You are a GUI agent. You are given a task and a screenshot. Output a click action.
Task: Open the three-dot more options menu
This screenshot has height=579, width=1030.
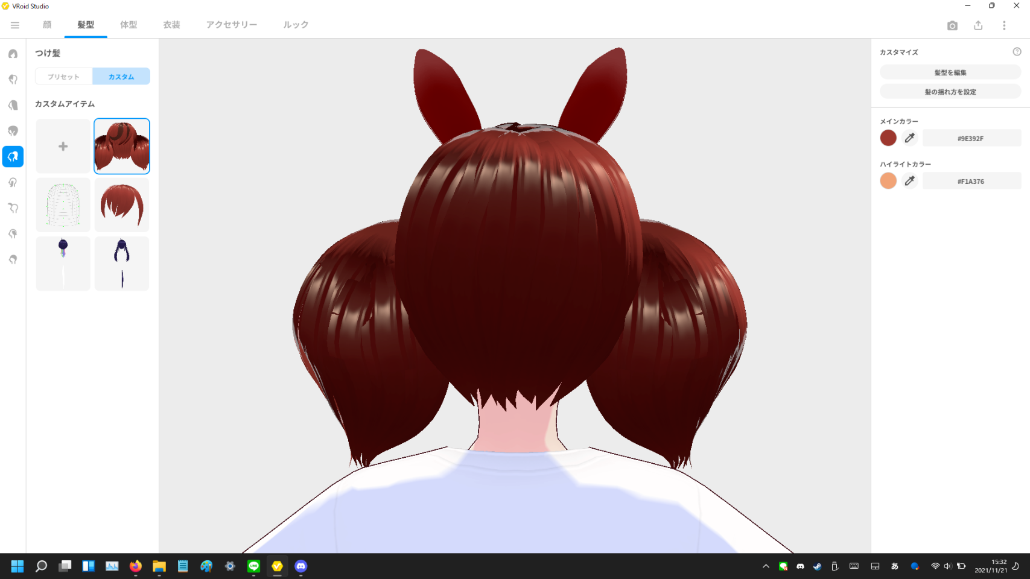1004,25
